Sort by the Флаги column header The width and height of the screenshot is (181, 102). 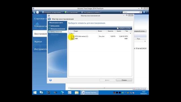(102, 31)
